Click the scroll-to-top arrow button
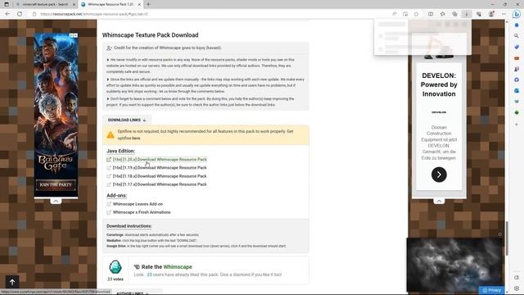This screenshot has width=524, height=295. pyautogui.click(x=12, y=282)
